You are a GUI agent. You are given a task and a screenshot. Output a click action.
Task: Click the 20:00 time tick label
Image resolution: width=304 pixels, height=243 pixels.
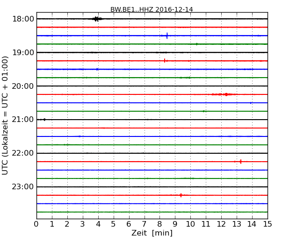coord(23,86)
